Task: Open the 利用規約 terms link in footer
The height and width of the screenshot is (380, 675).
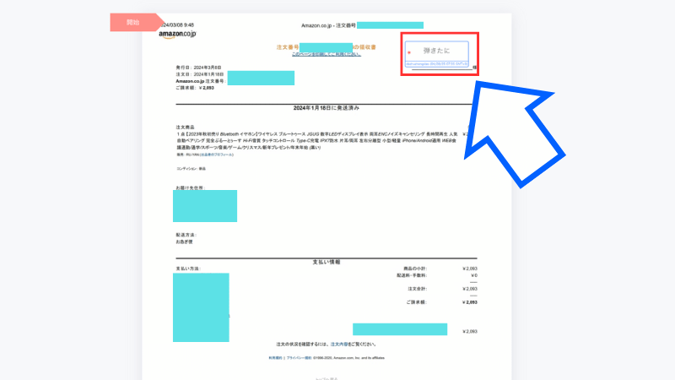Action: pos(276,358)
